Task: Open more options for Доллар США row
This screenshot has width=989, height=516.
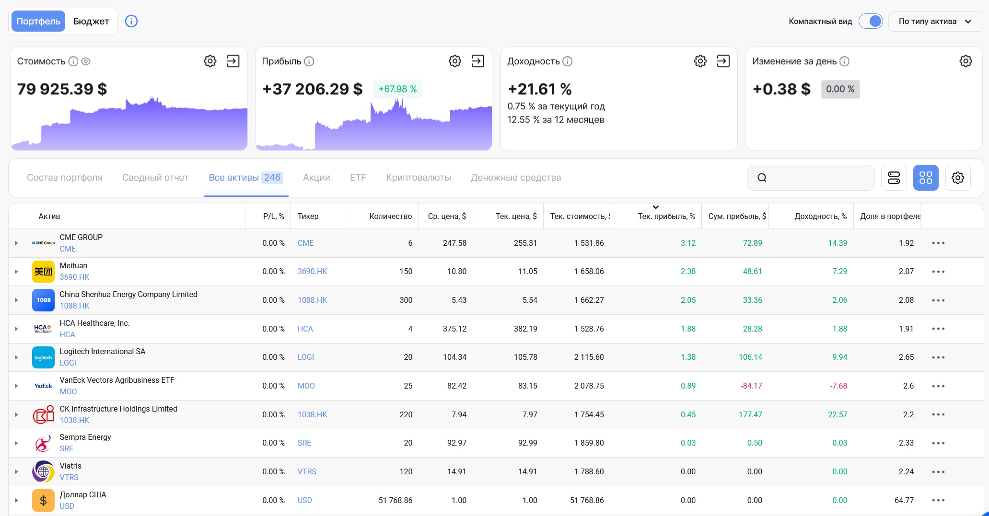Action: [938, 500]
